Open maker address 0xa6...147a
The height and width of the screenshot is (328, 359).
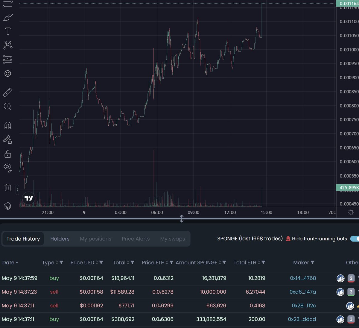coord(302,292)
